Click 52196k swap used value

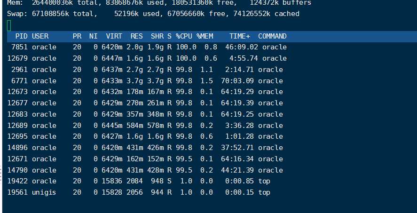126,14
